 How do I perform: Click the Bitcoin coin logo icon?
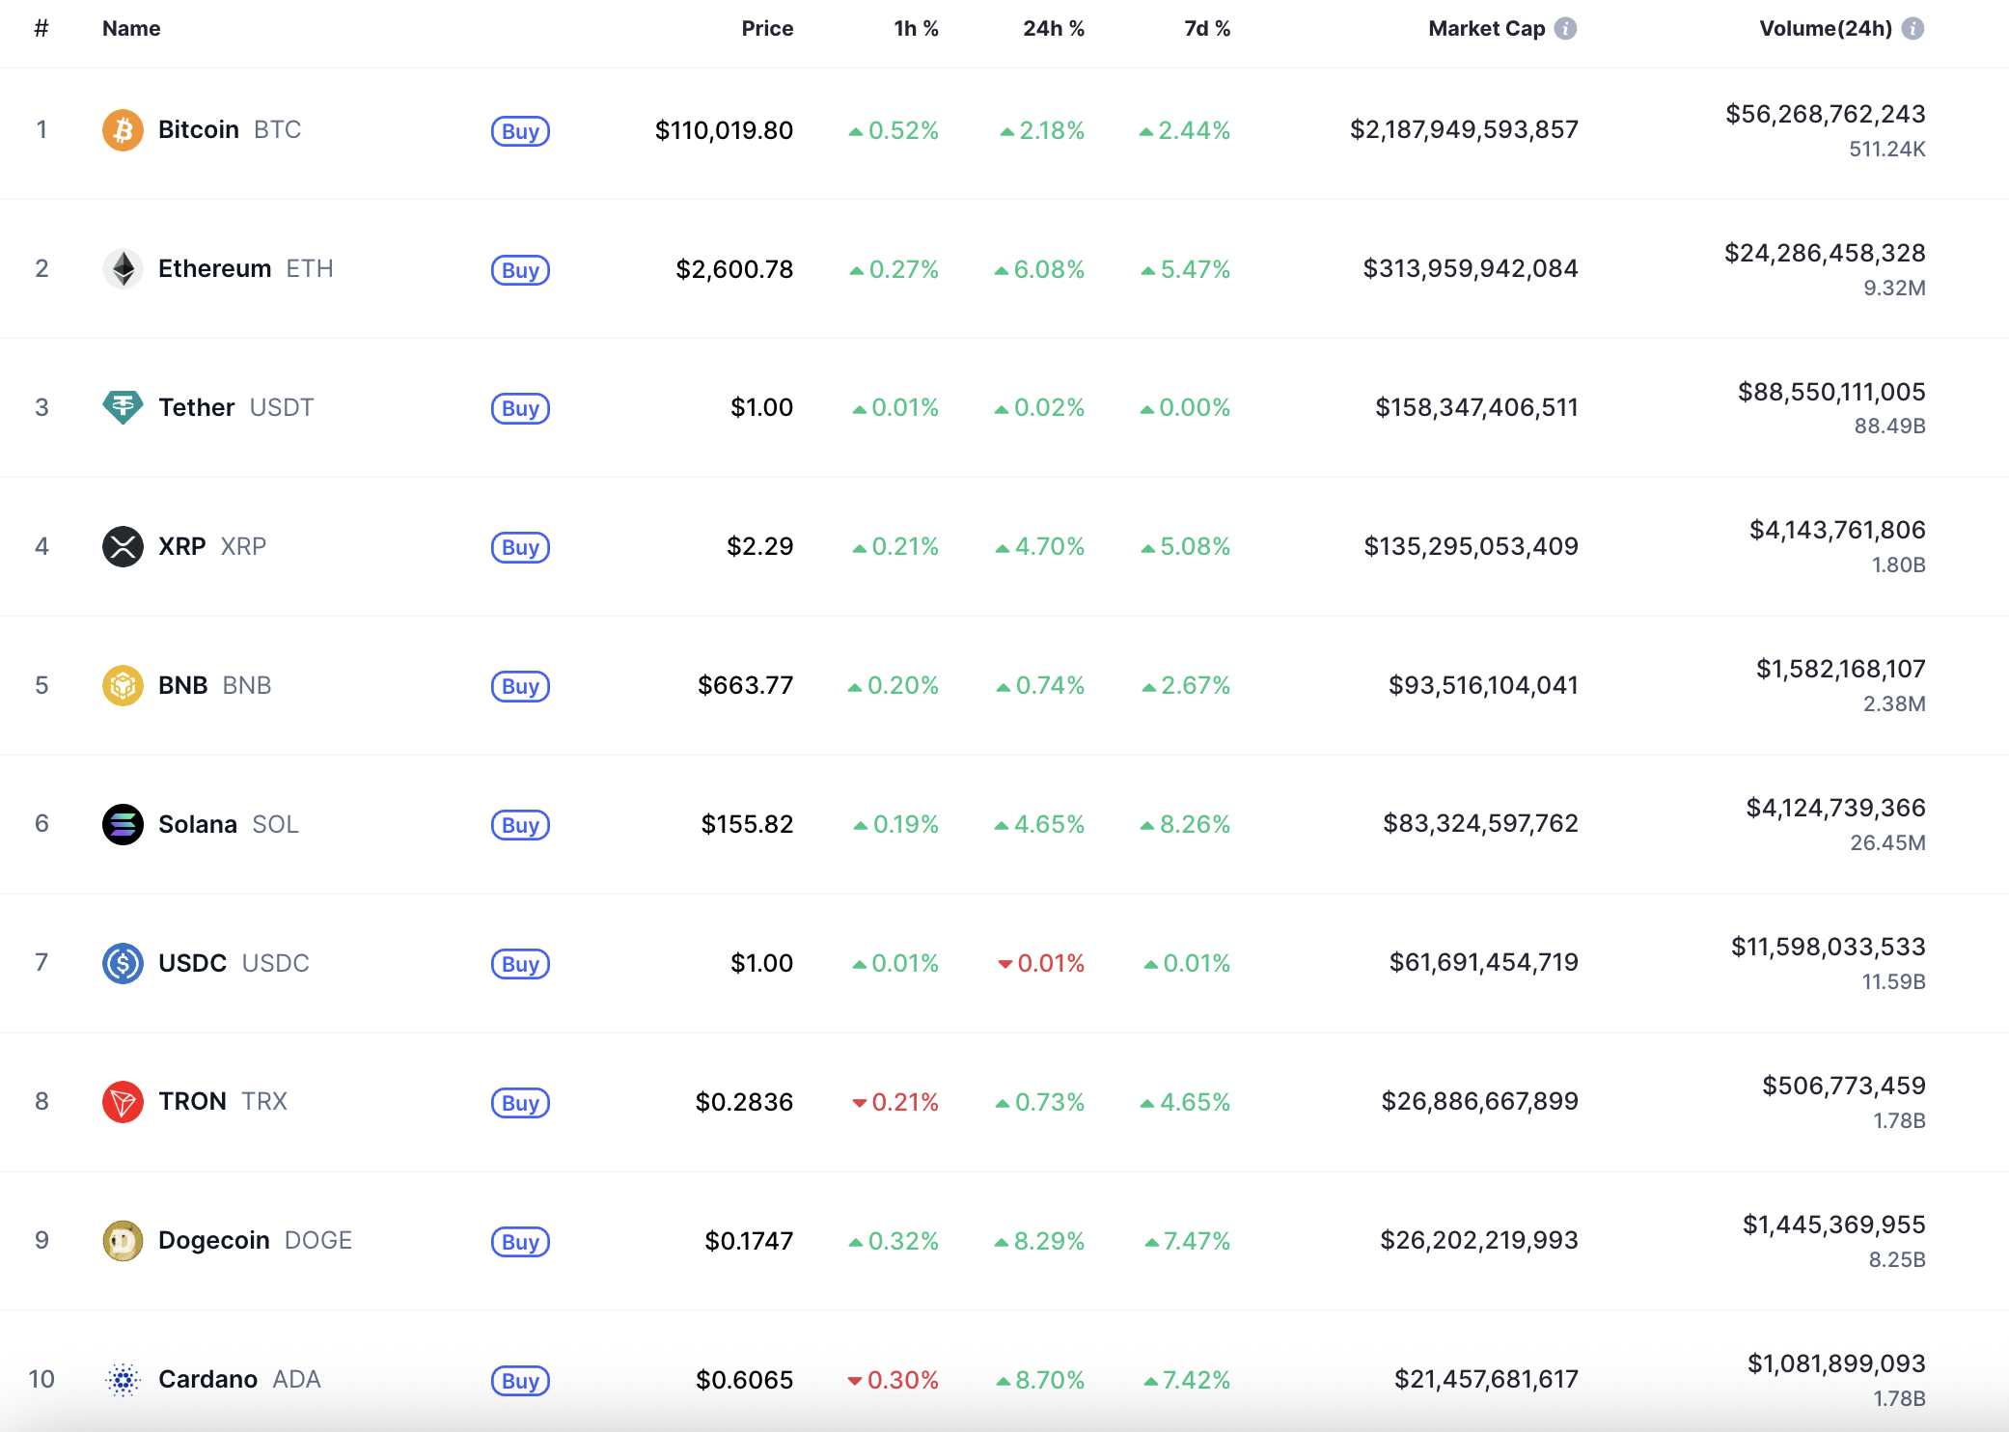(x=123, y=130)
